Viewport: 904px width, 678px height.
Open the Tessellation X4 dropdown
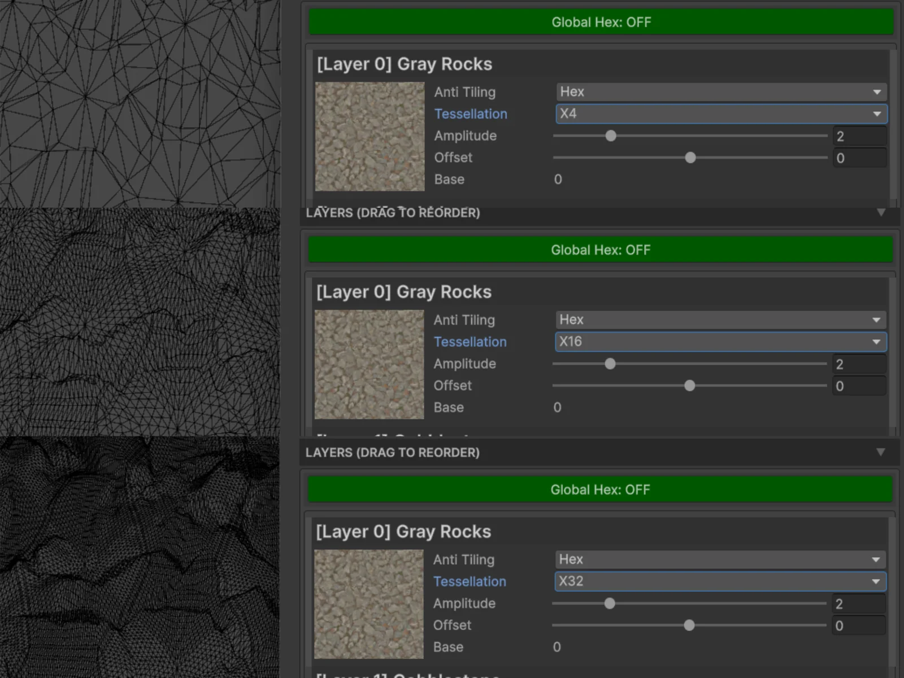[722, 113]
